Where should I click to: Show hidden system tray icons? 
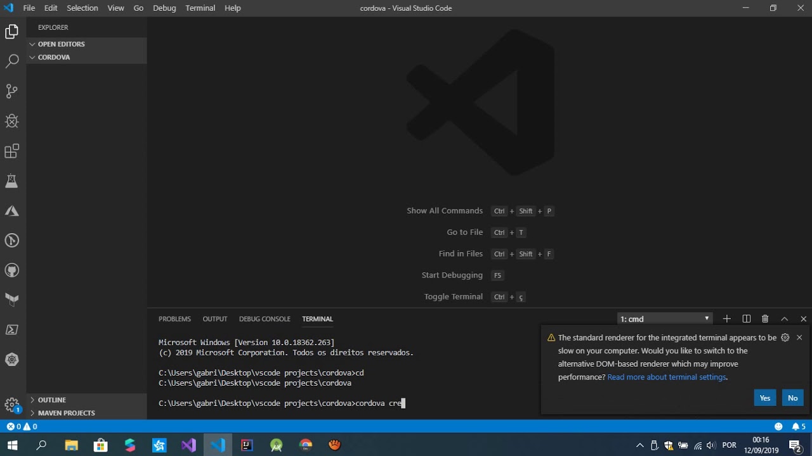639,445
